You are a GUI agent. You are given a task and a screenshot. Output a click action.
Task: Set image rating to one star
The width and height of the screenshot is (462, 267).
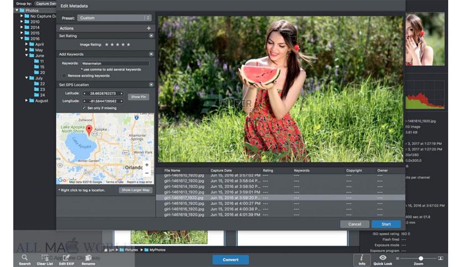107,45
